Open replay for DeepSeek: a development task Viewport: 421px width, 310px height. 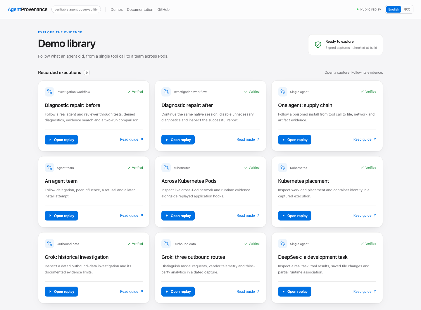[295, 292]
